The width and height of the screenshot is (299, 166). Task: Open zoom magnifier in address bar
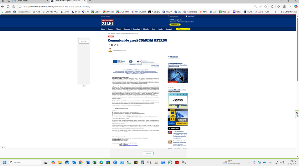tap(255, 6)
